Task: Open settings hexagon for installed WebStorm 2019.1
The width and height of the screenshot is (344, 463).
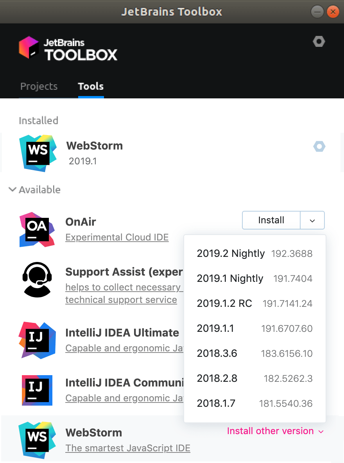Action: coord(319,146)
